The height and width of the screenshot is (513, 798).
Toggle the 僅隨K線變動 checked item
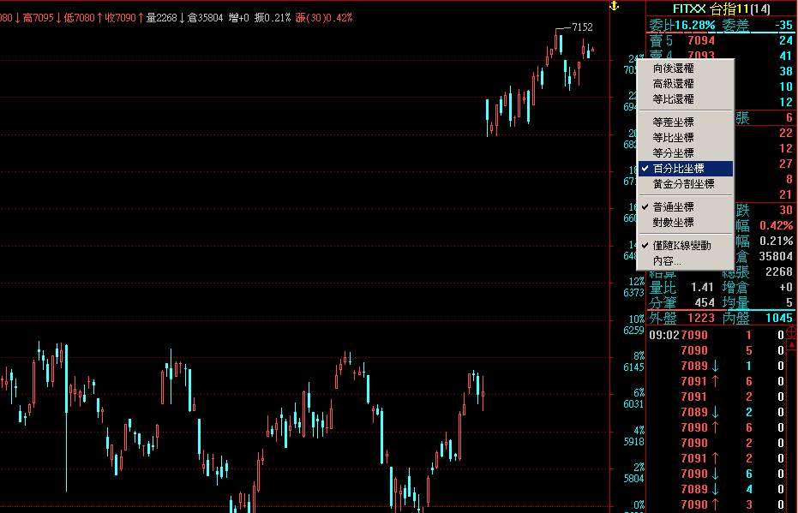coord(681,246)
